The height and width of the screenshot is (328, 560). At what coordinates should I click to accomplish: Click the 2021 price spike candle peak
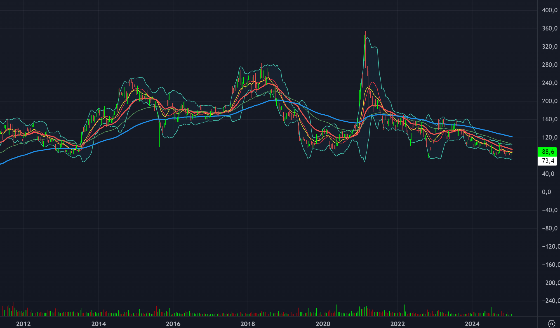click(x=365, y=32)
